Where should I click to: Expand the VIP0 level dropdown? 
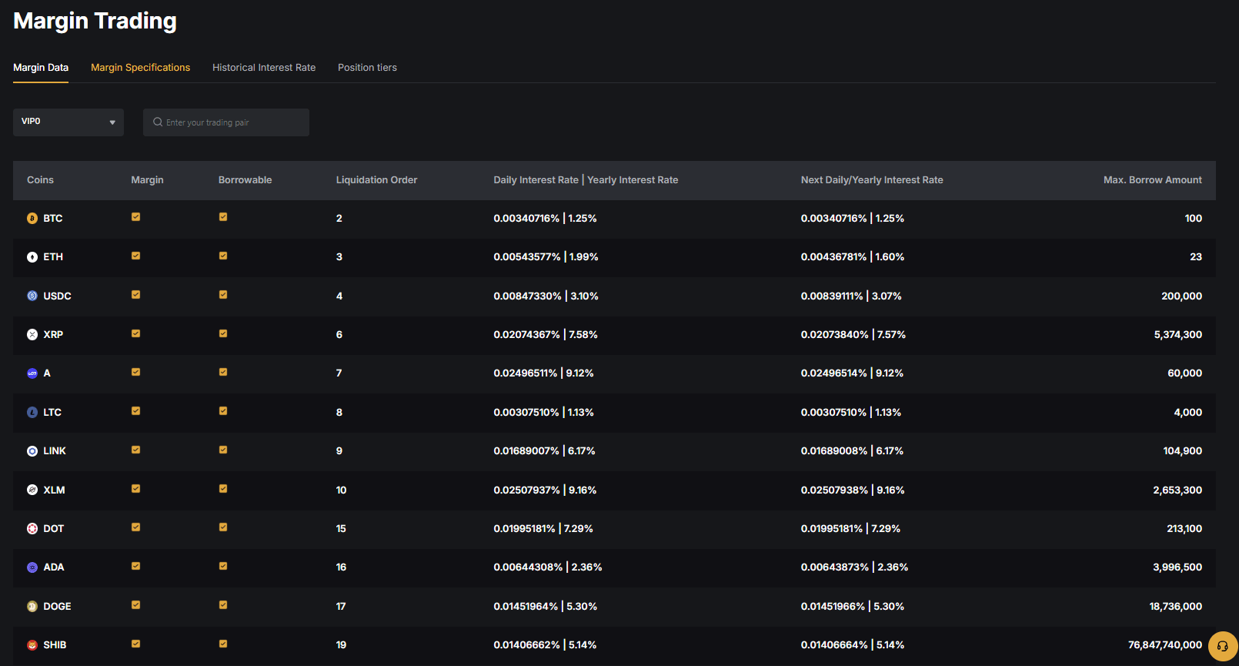tap(68, 122)
